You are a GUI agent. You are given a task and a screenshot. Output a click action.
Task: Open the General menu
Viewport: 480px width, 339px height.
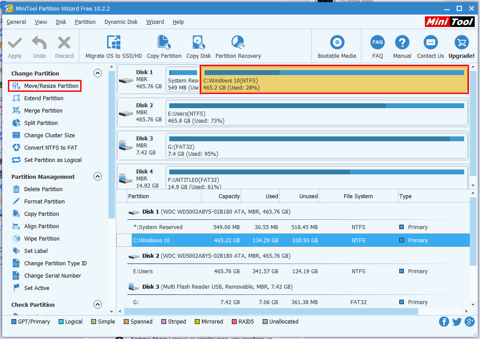click(16, 22)
